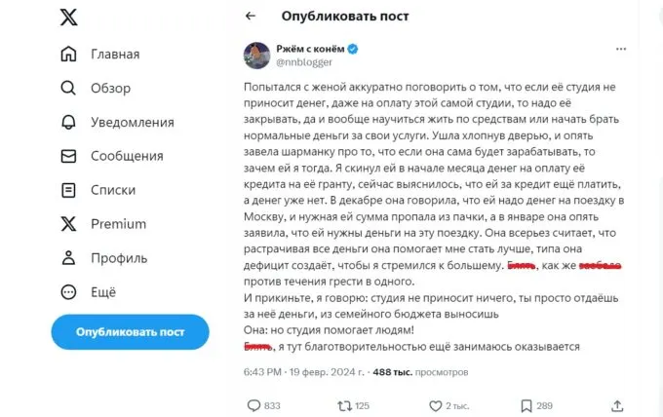This screenshot has height=417, width=663.
Task: Open the post's three-dot menu
Action: [x=622, y=49]
